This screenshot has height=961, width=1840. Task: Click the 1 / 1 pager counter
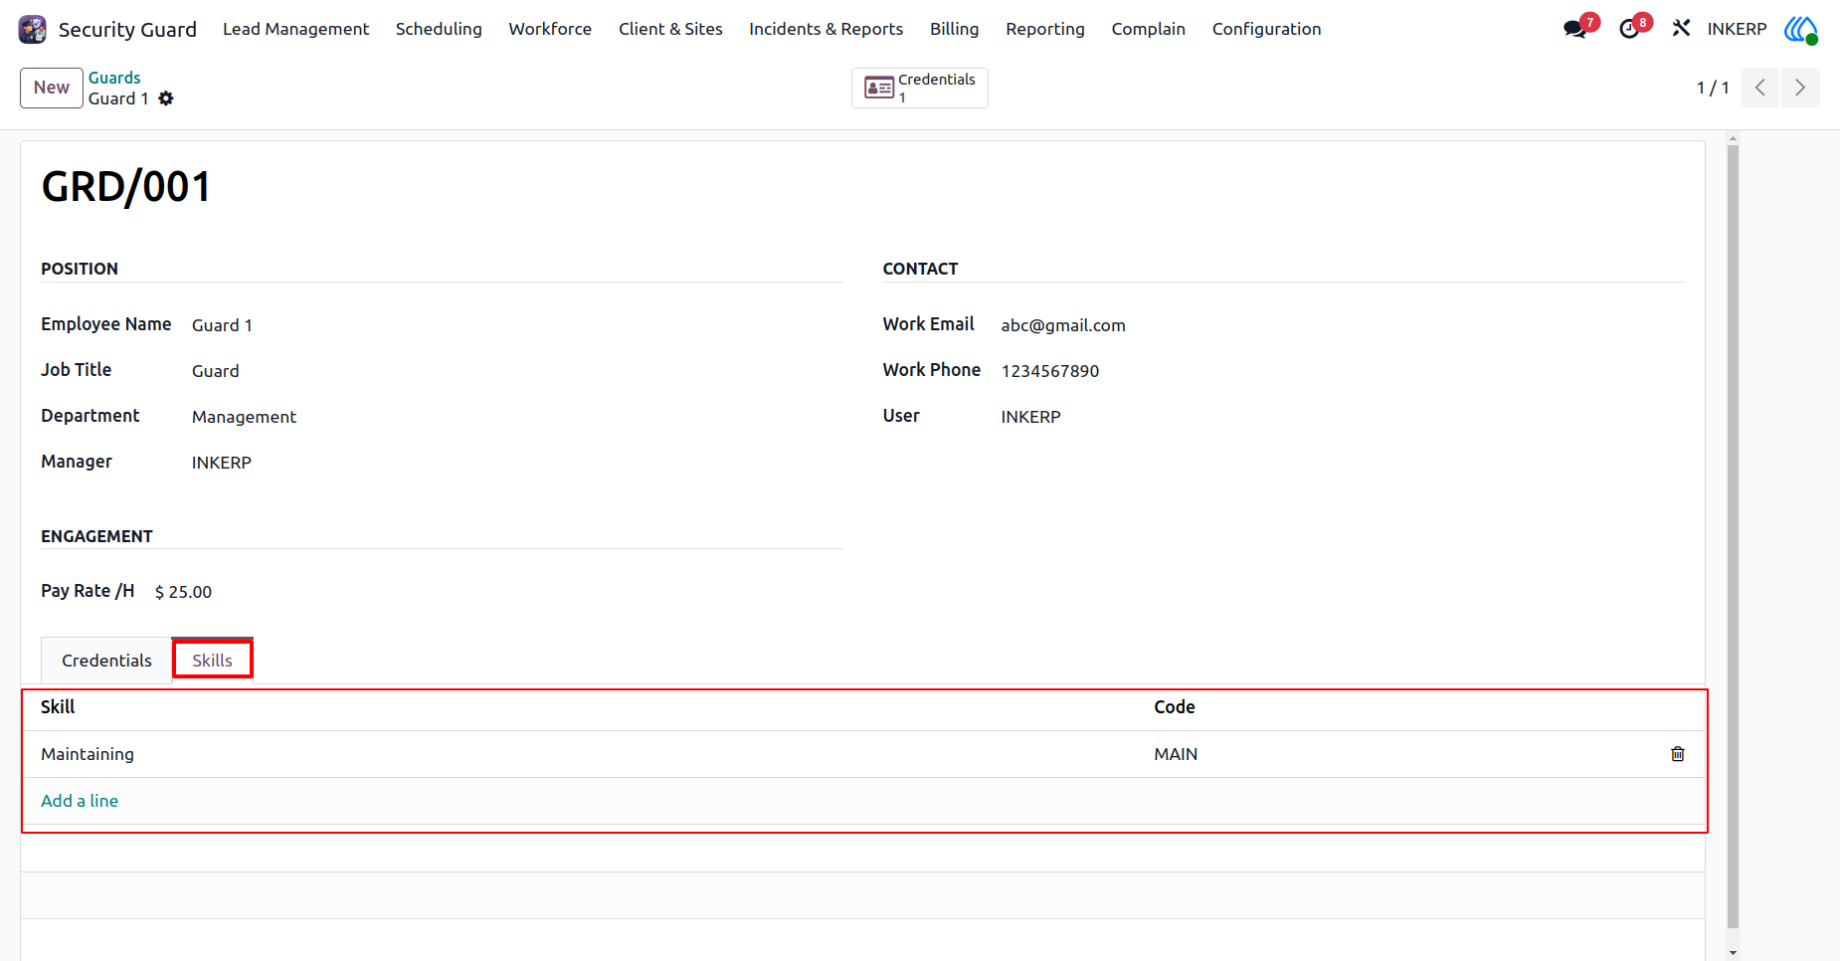click(x=1713, y=88)
